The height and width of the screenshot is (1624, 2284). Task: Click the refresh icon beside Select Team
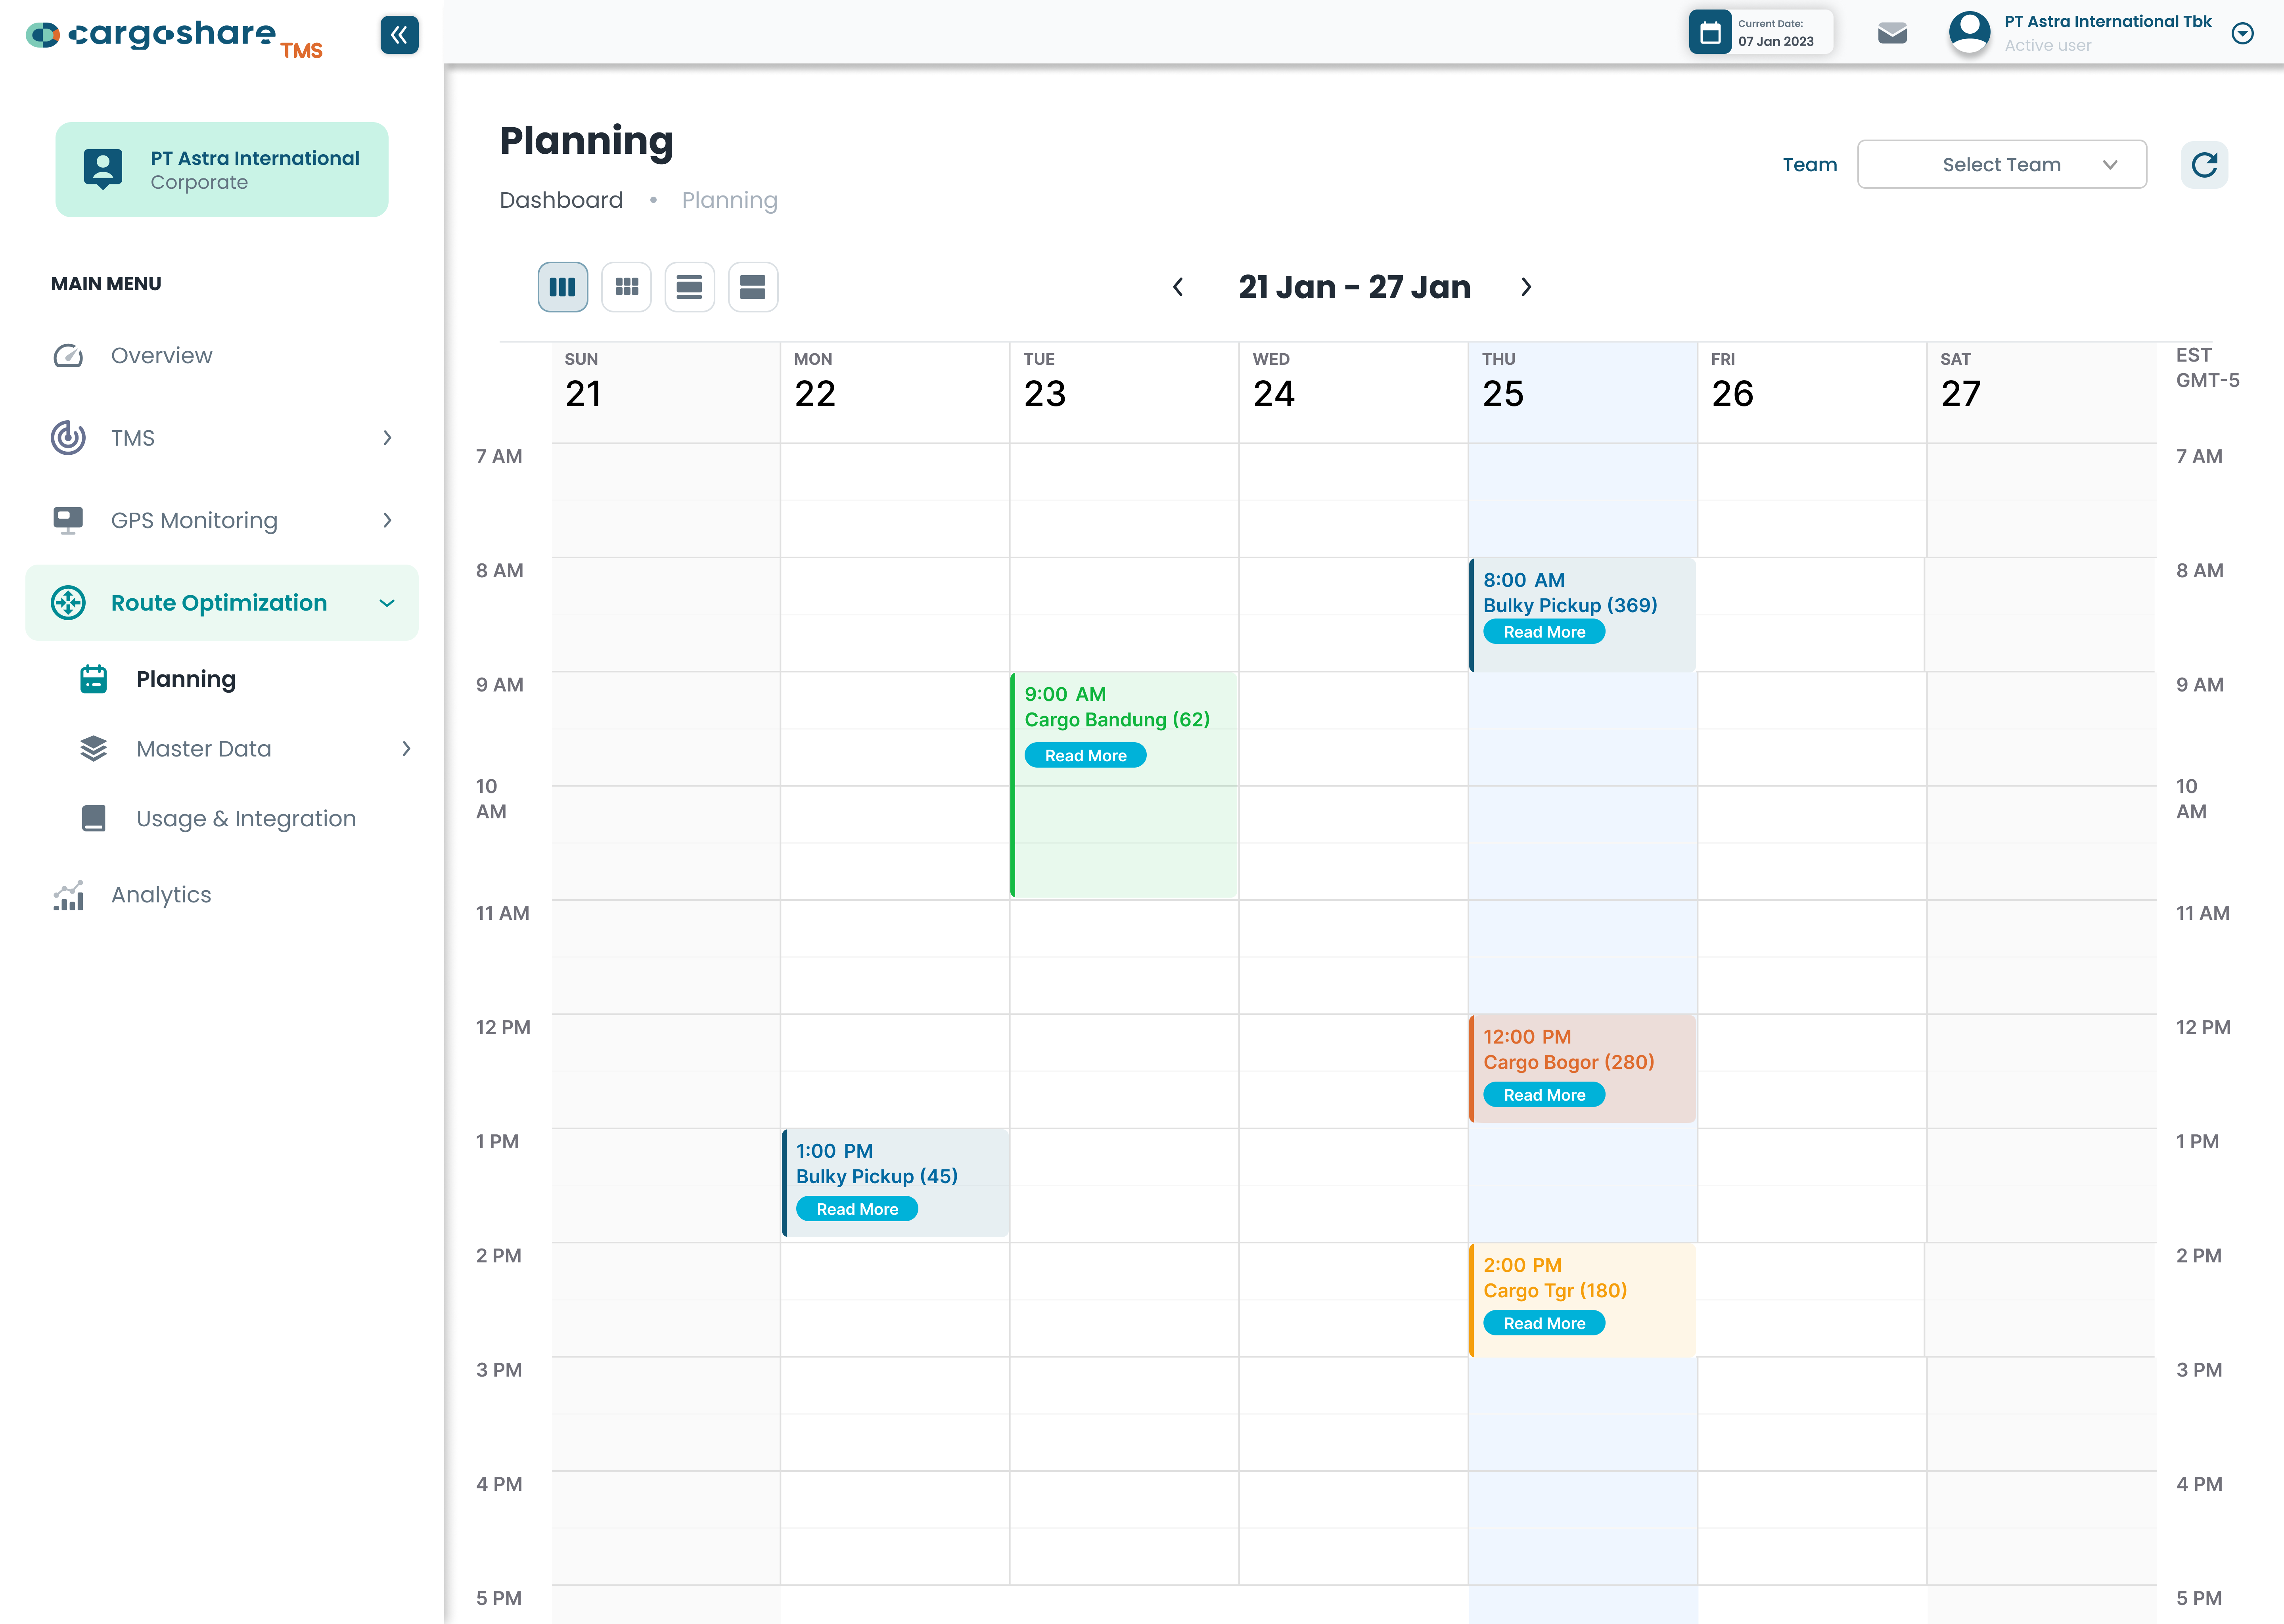coord(2204,165)
